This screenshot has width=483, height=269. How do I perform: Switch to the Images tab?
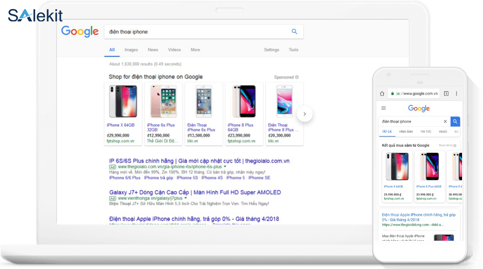click(x=131, y=50)
